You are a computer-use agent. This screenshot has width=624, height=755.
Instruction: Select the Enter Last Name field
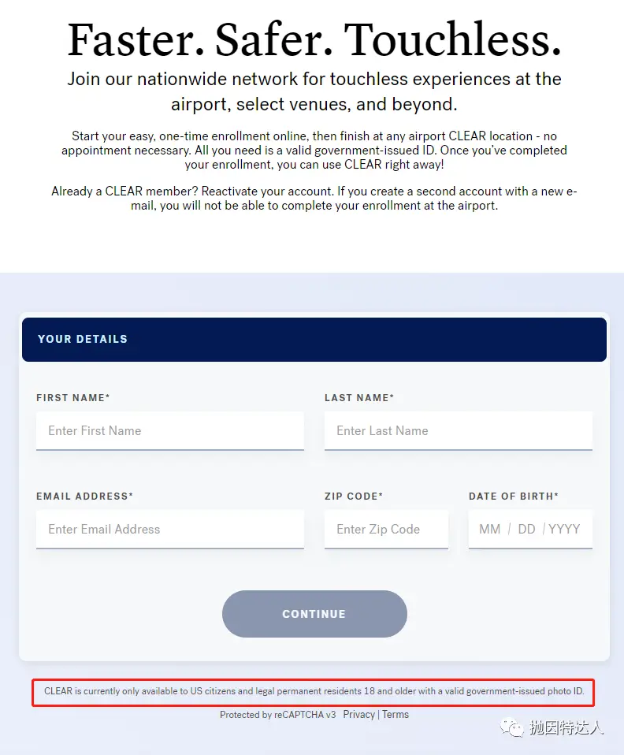pos(459,431)
